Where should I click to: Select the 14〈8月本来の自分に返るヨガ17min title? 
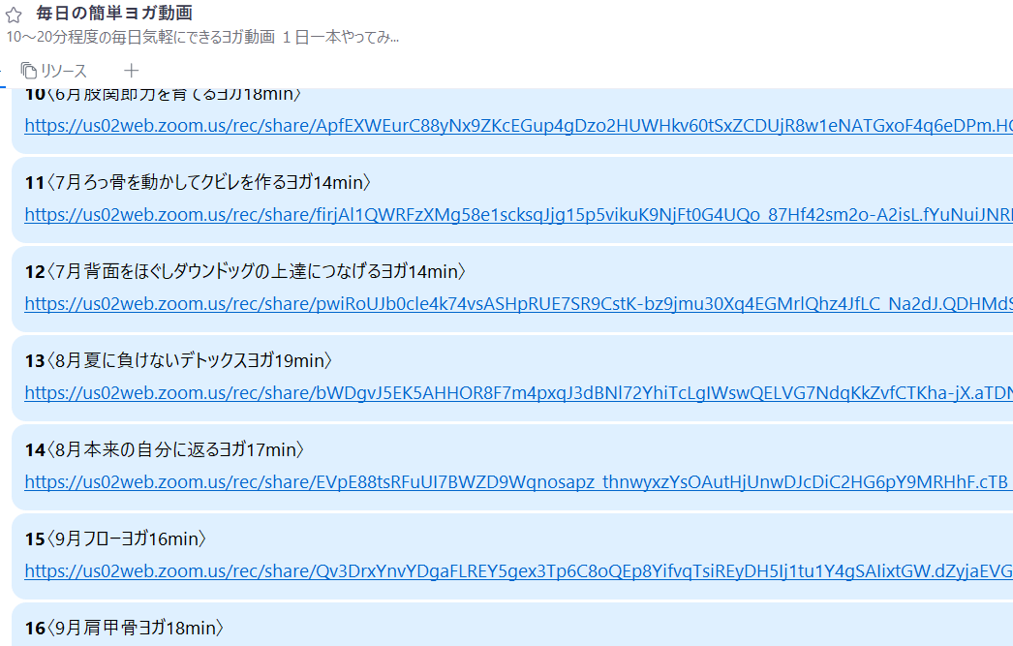coord(164,449)
